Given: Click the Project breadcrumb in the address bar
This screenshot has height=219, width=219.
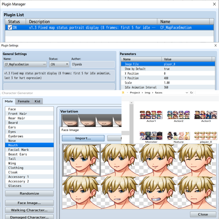Looking at the screenshot, I should point(135,93).
